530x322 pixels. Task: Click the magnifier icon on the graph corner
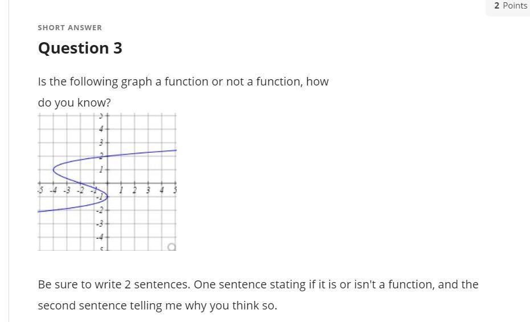tap(172, 247)
